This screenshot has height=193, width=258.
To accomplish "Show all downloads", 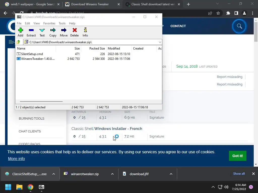I will pyautogui.click(x=239, y=174).
